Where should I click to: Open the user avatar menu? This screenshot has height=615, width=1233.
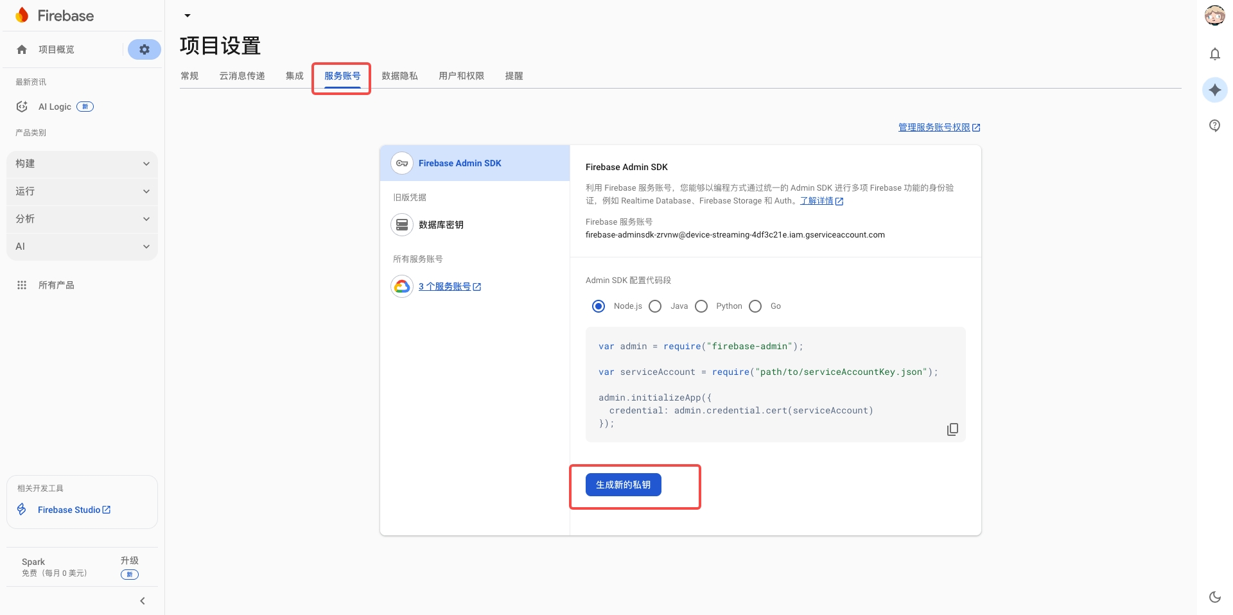coord(1214,15)
